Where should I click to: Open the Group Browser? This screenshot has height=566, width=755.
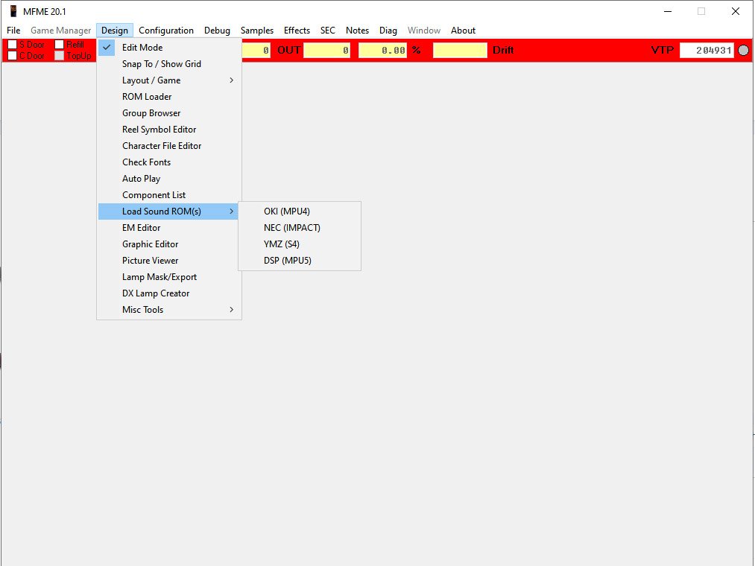169,112
